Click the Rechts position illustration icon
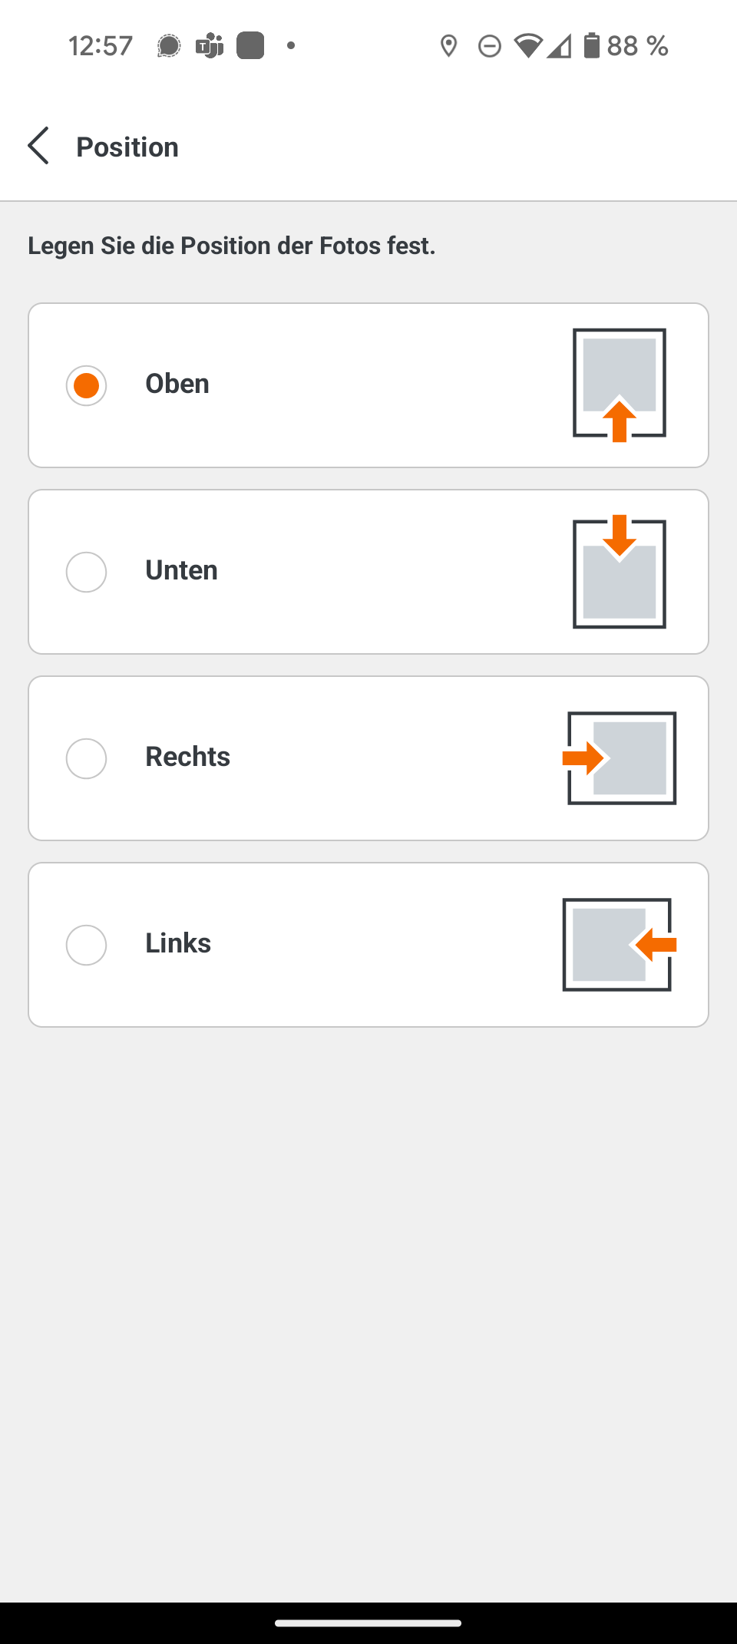 tap(620, 758)
